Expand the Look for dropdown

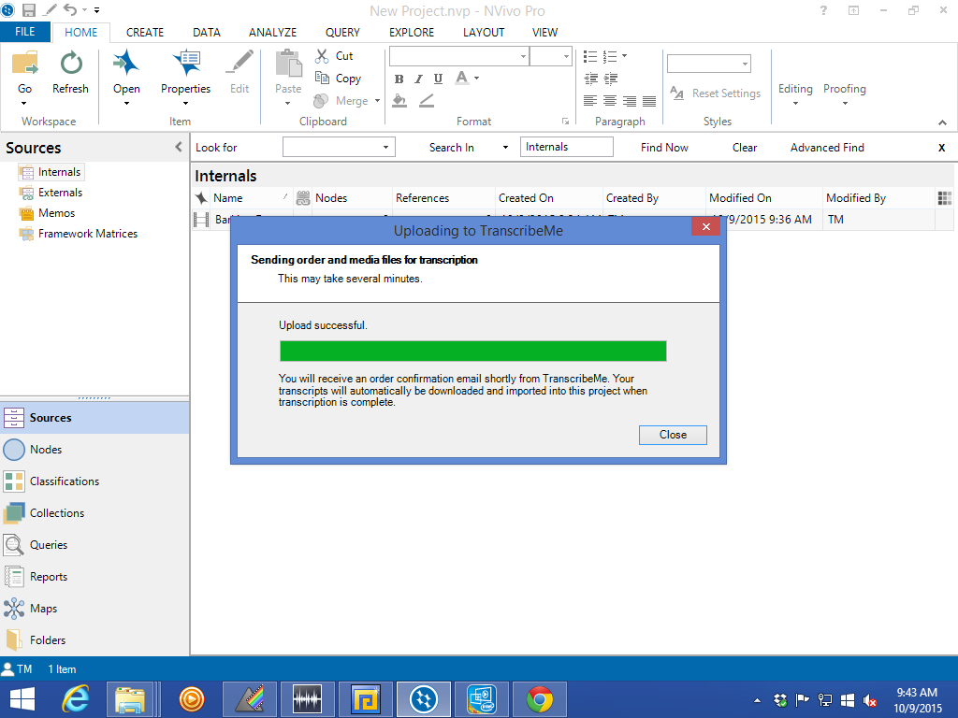pyautogui.click(x=385, y=148)
